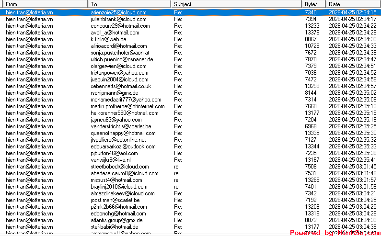Click the date 2026-04-25 03:01:45
This screenshot has width=381, height=236.
(353, 167)
